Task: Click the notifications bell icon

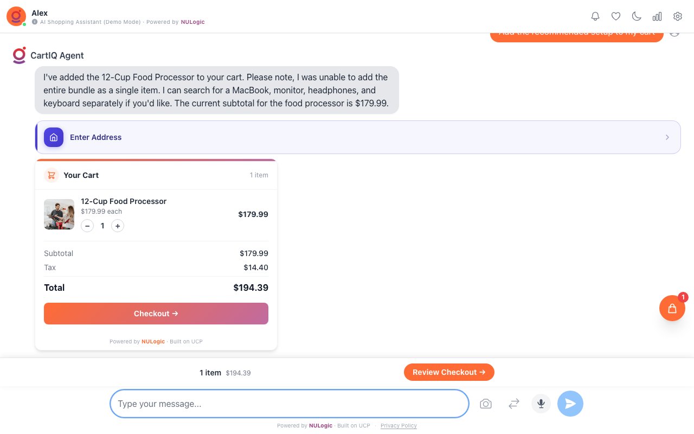Action: (x=595, y=16)
